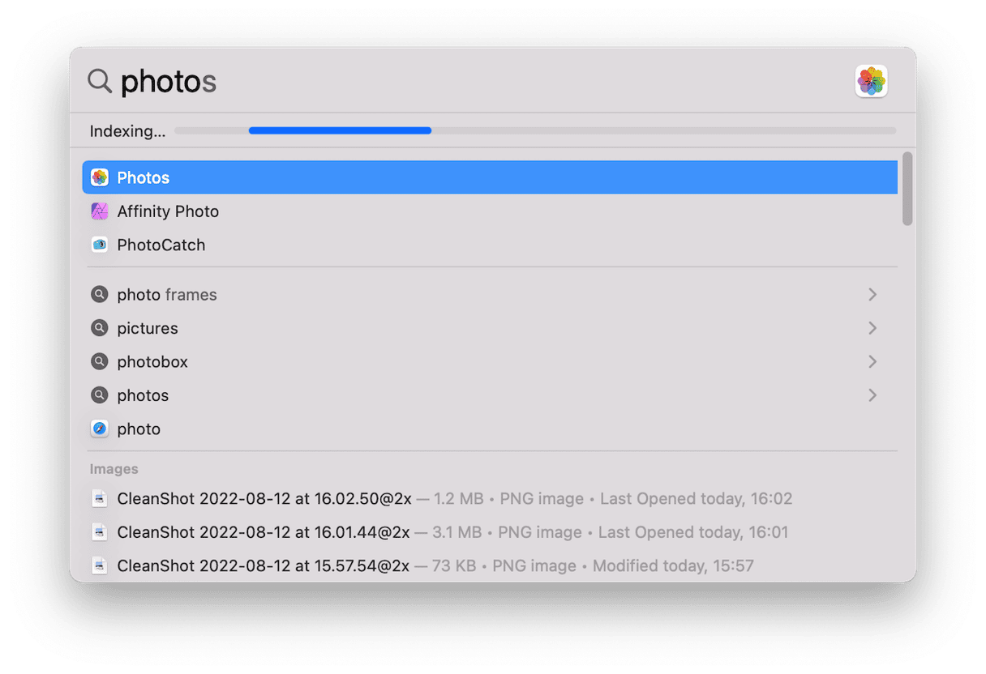The width and height of the screenshot is (986, 674).
Task: Open the photo Safari web suggestion
Action: [x=490, y=429]
